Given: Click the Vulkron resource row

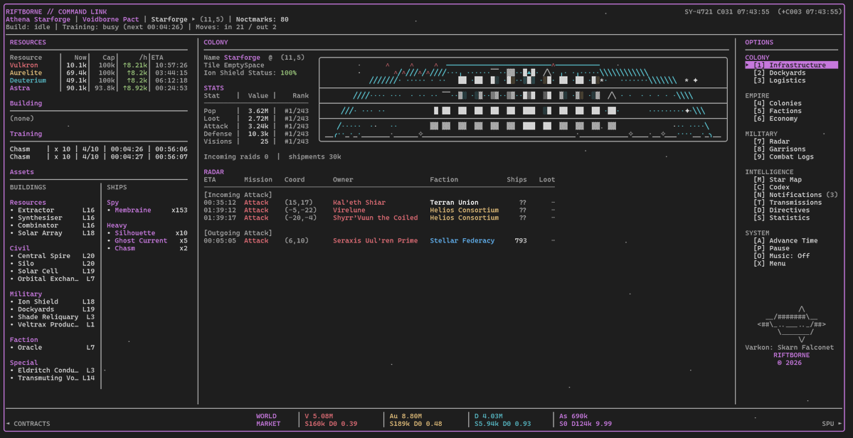Looking at the screenshot, I should coord(98,65).
